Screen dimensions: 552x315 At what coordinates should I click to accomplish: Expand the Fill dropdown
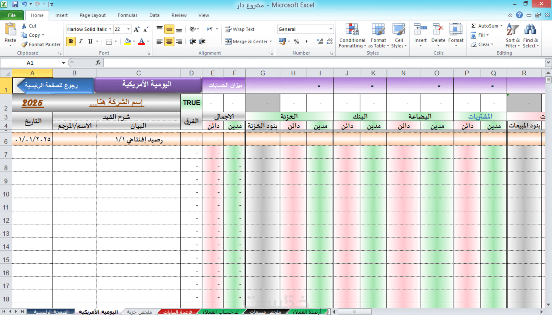click(x=487, y=35)
